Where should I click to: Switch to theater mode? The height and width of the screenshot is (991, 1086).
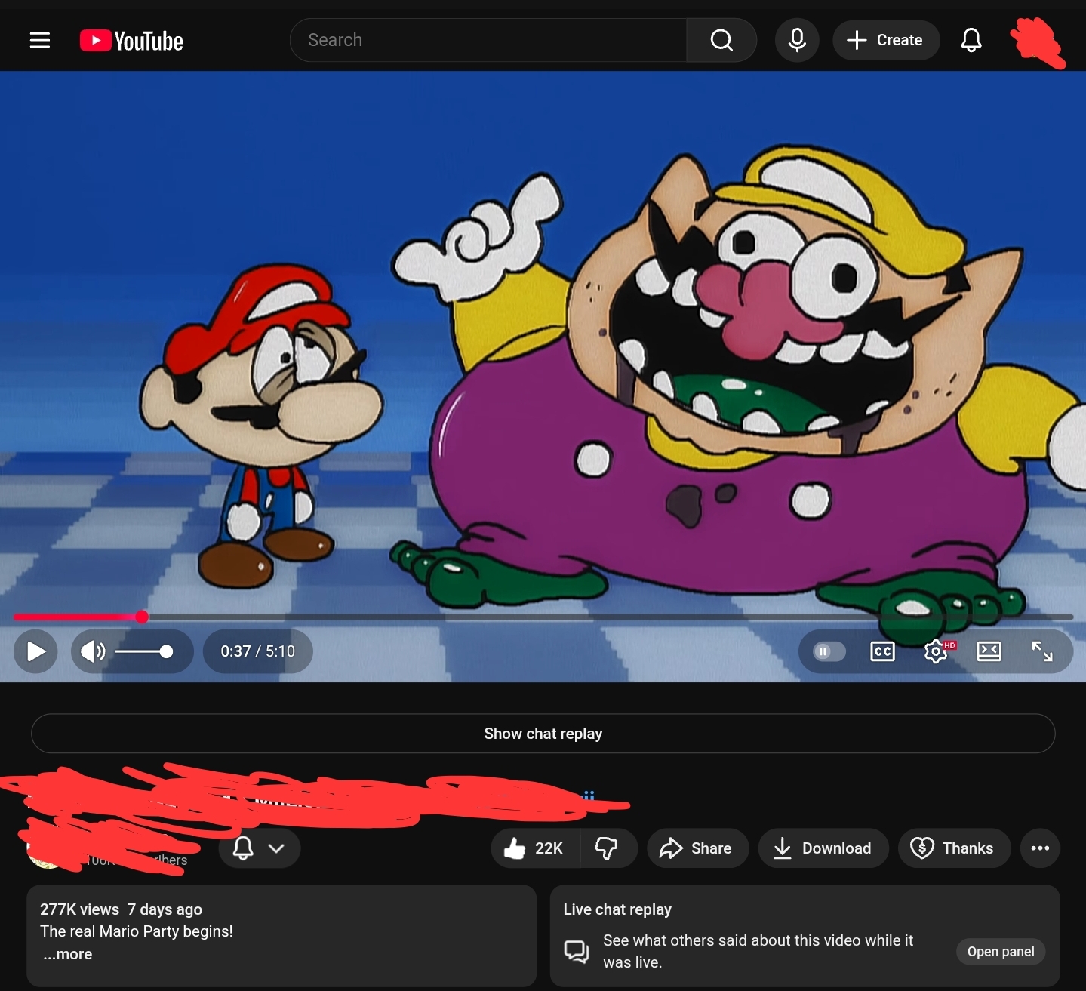click(x=989, y=651)
